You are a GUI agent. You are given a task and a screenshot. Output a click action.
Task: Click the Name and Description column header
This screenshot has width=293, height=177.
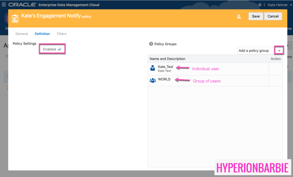point(168,59)
